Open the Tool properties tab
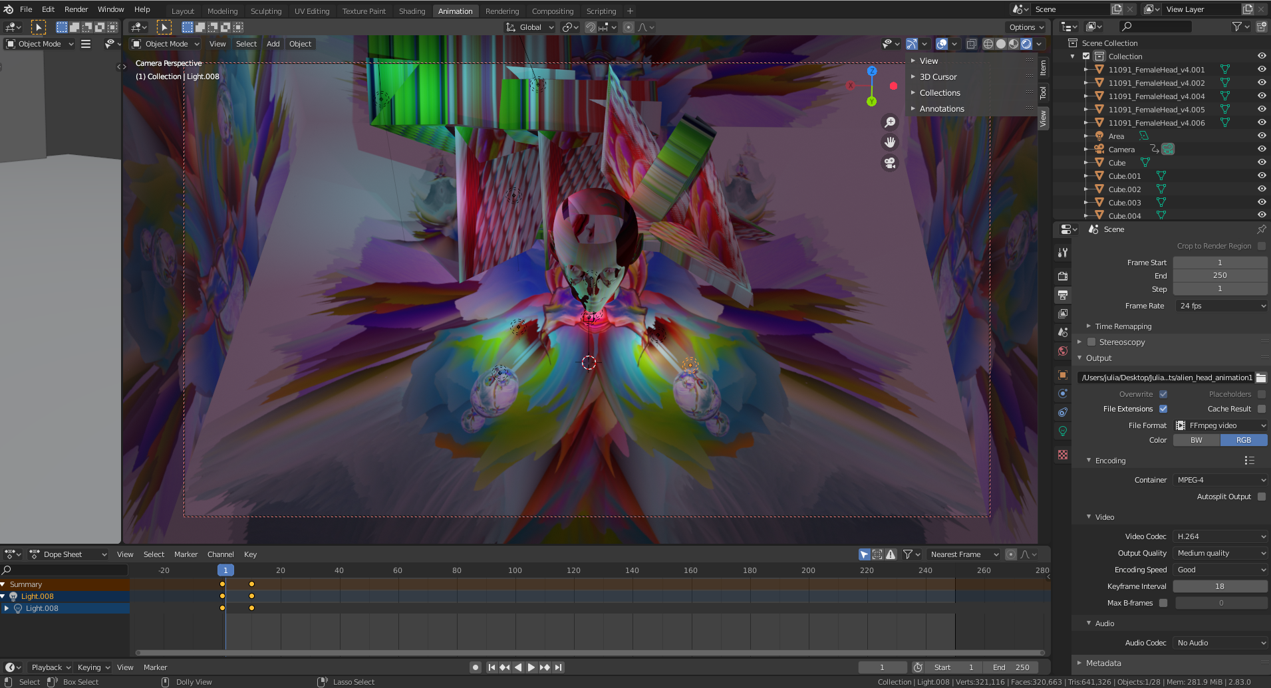This screenshot has height=688, width=1271. tap(1063, 253)
